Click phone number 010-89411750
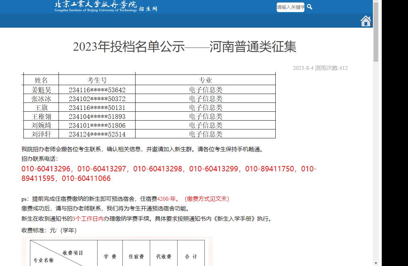408x266 pixels. click(270, 169)
